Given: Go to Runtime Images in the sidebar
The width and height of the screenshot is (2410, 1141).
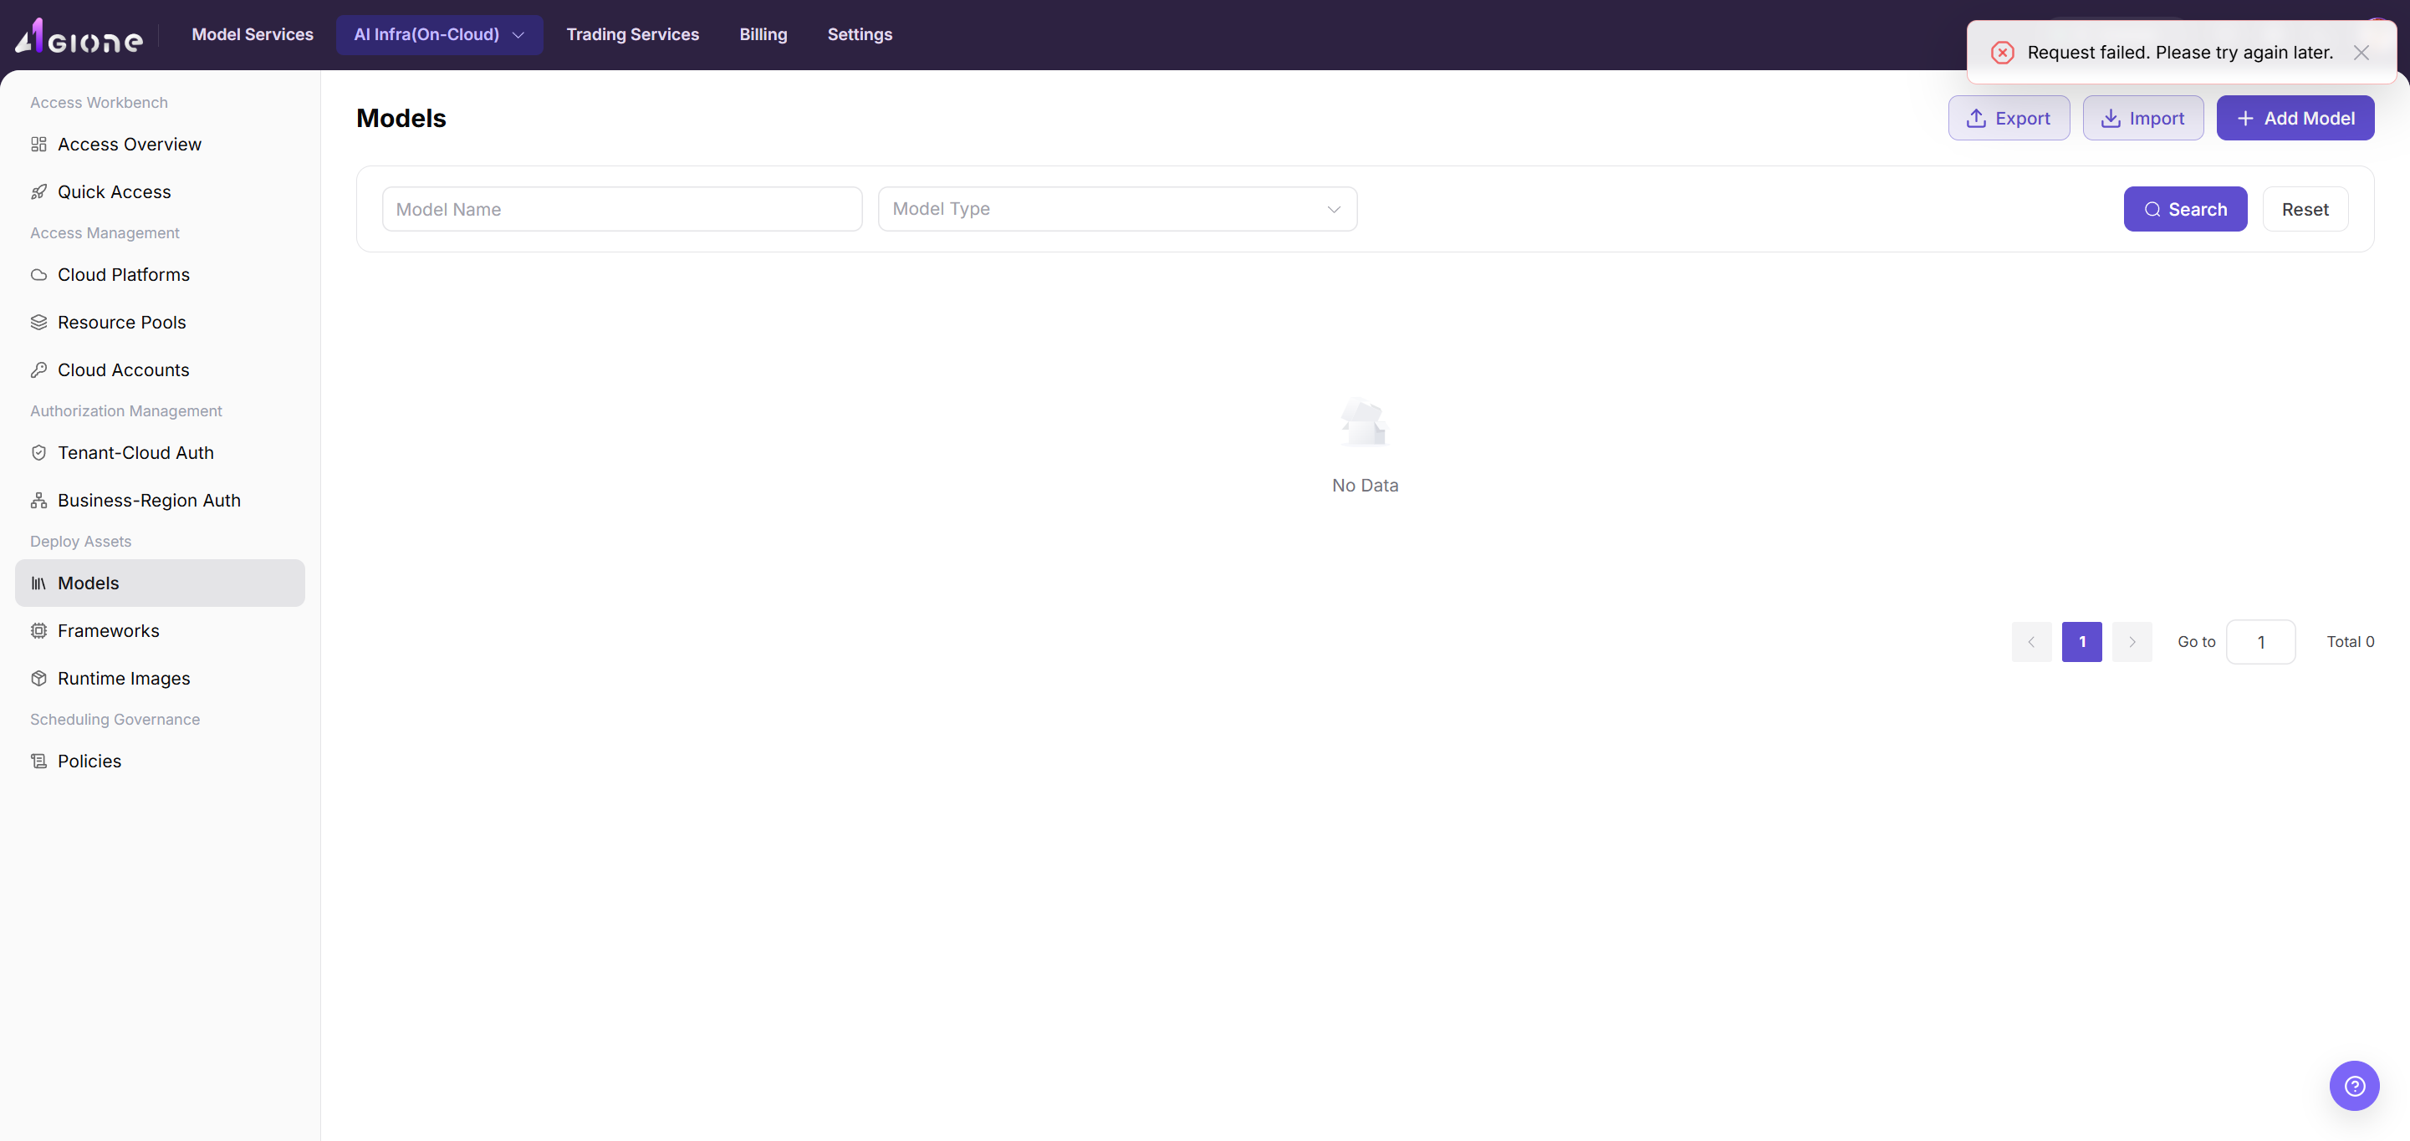Looking at the screenshot, I should (x=160, y=679).
